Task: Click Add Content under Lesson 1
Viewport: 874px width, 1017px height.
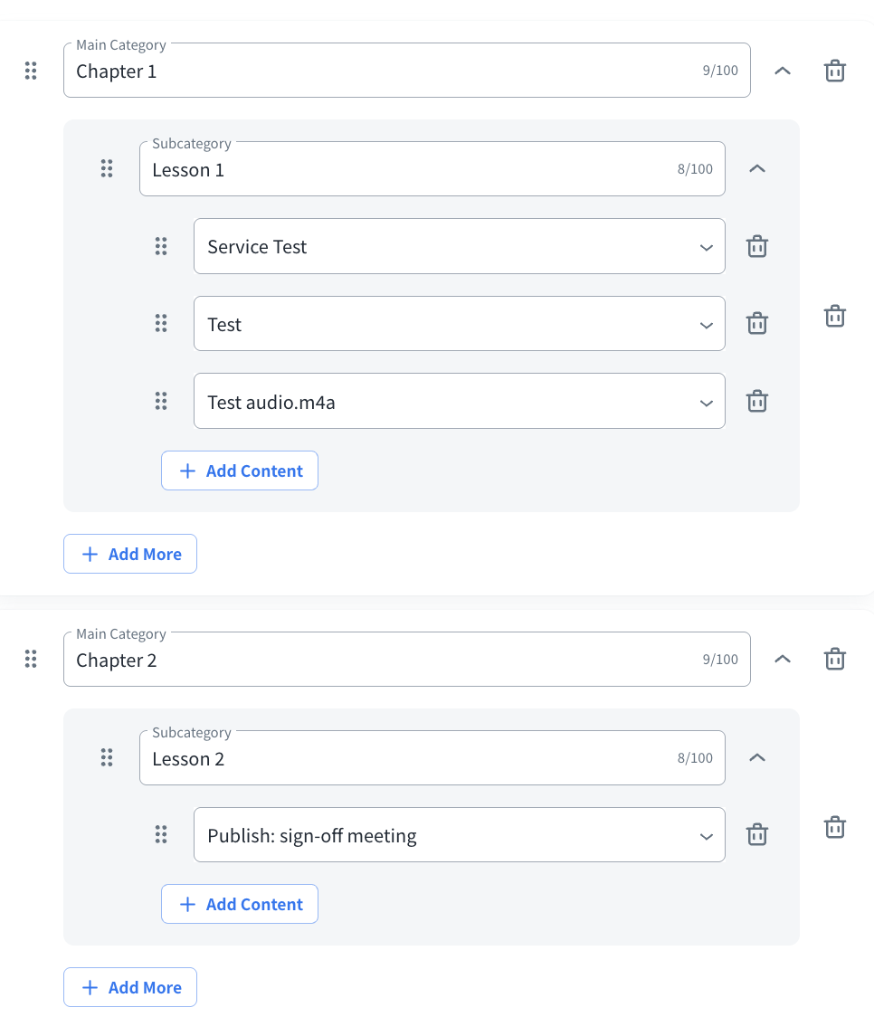Action: click(x=240, y=470)
